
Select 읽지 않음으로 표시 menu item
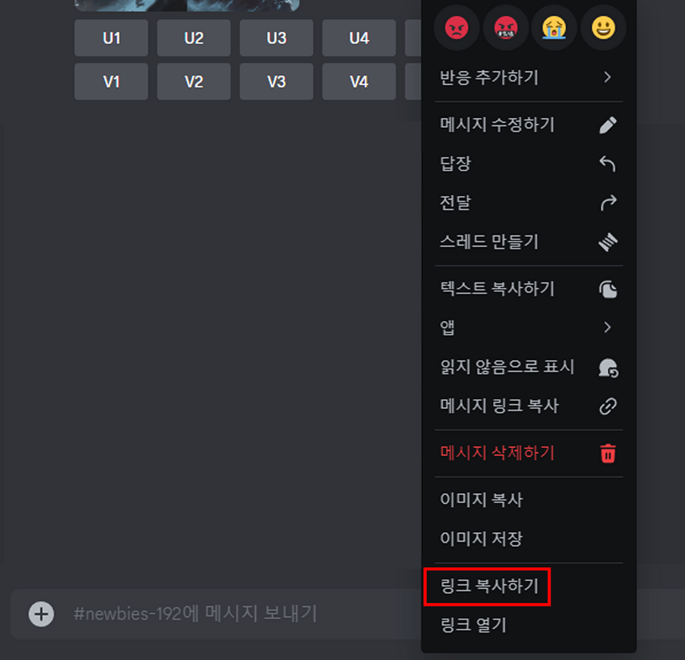[528, 367]
